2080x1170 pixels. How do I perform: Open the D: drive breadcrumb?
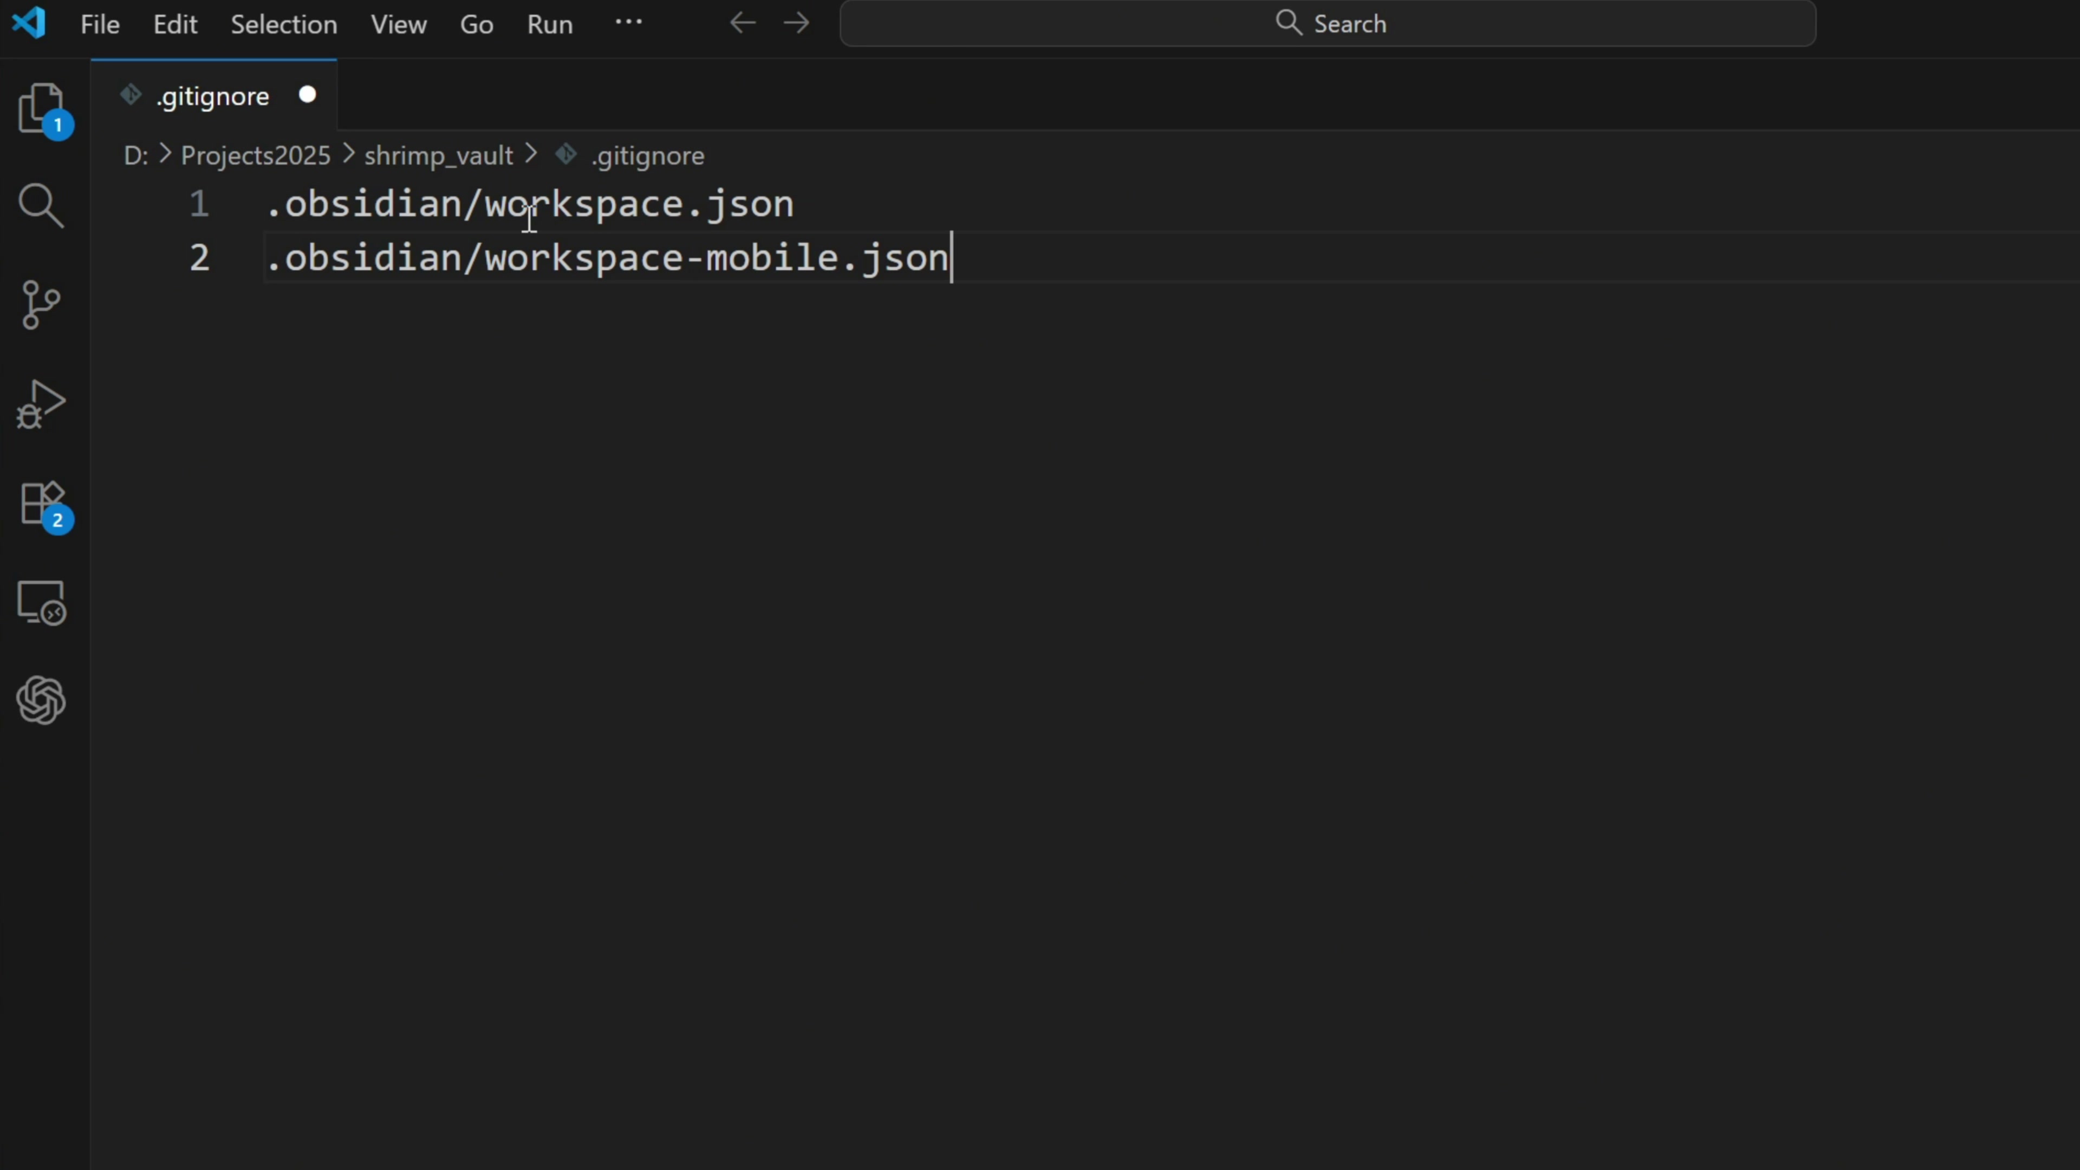click(x=135, y=155)
